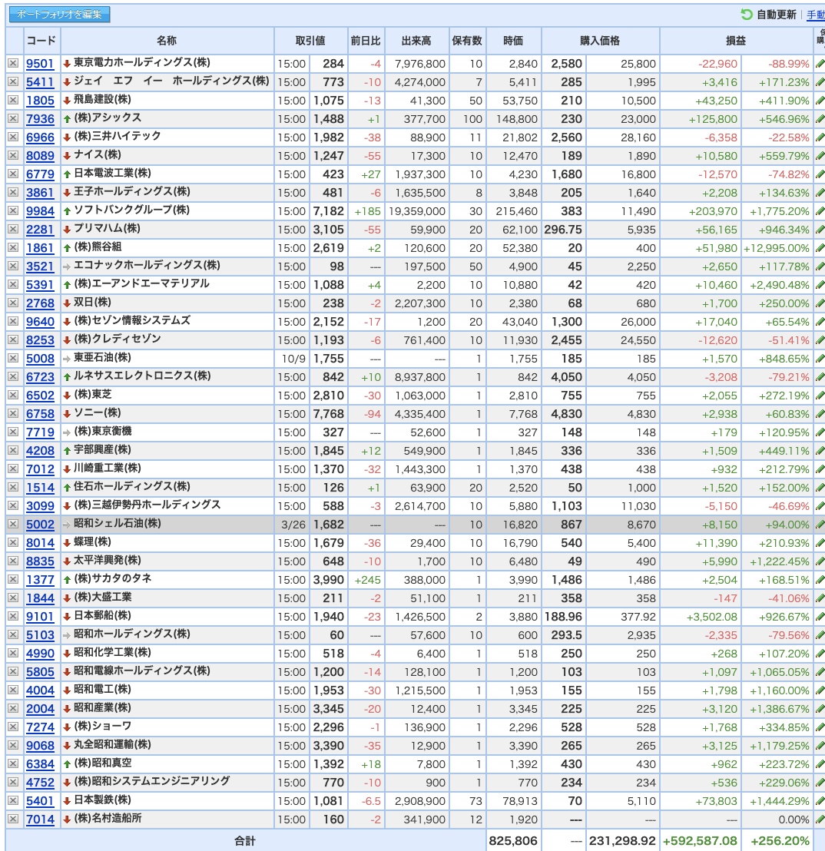Edit the 5002 highlighted row pencil icon
This screenshot has width=825, height=851.
[820, 525]
